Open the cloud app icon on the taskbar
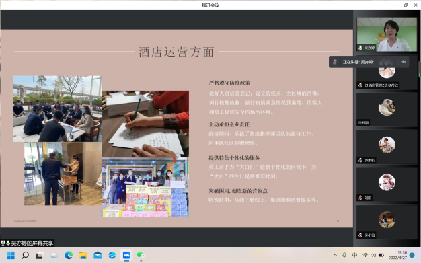421x263 pixels. [54, 255]
